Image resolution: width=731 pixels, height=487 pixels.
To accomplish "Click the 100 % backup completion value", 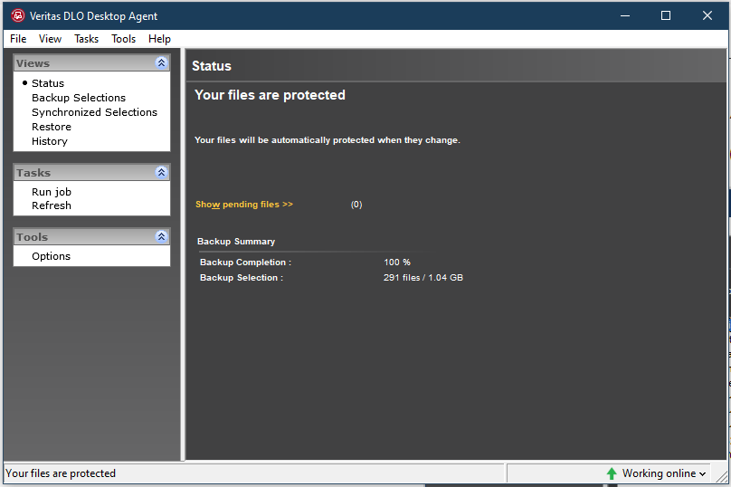I will pos(397,263).
